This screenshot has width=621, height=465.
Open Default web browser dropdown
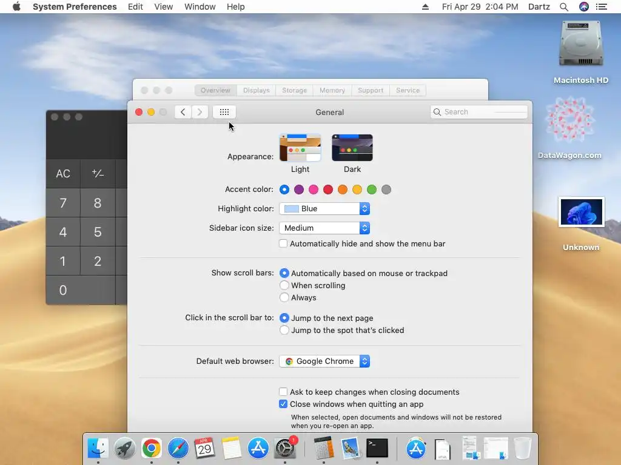click(x=324, y=361)
